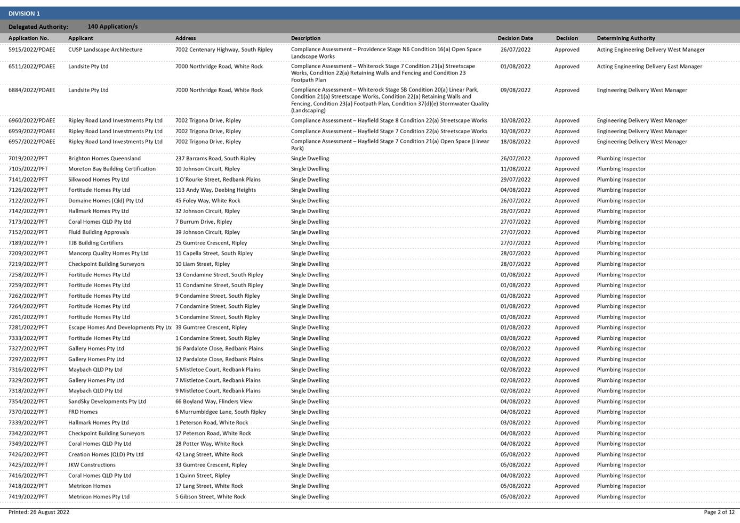The width and height of the screenshot is (740, 523).
Task: Select application 7262/2022/PFT
Action: click(x=28, y=296)
